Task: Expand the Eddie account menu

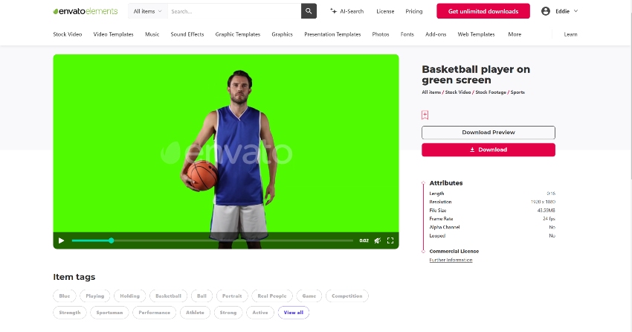Action: coord(567,11)
